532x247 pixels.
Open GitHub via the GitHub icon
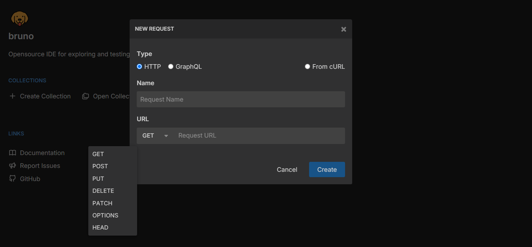point(12,179)
